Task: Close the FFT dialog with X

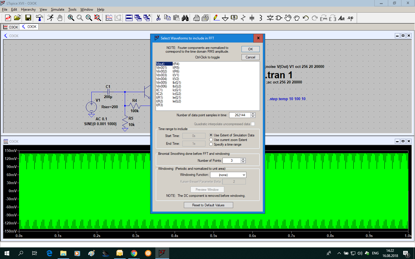Action: tap(258, 38)
